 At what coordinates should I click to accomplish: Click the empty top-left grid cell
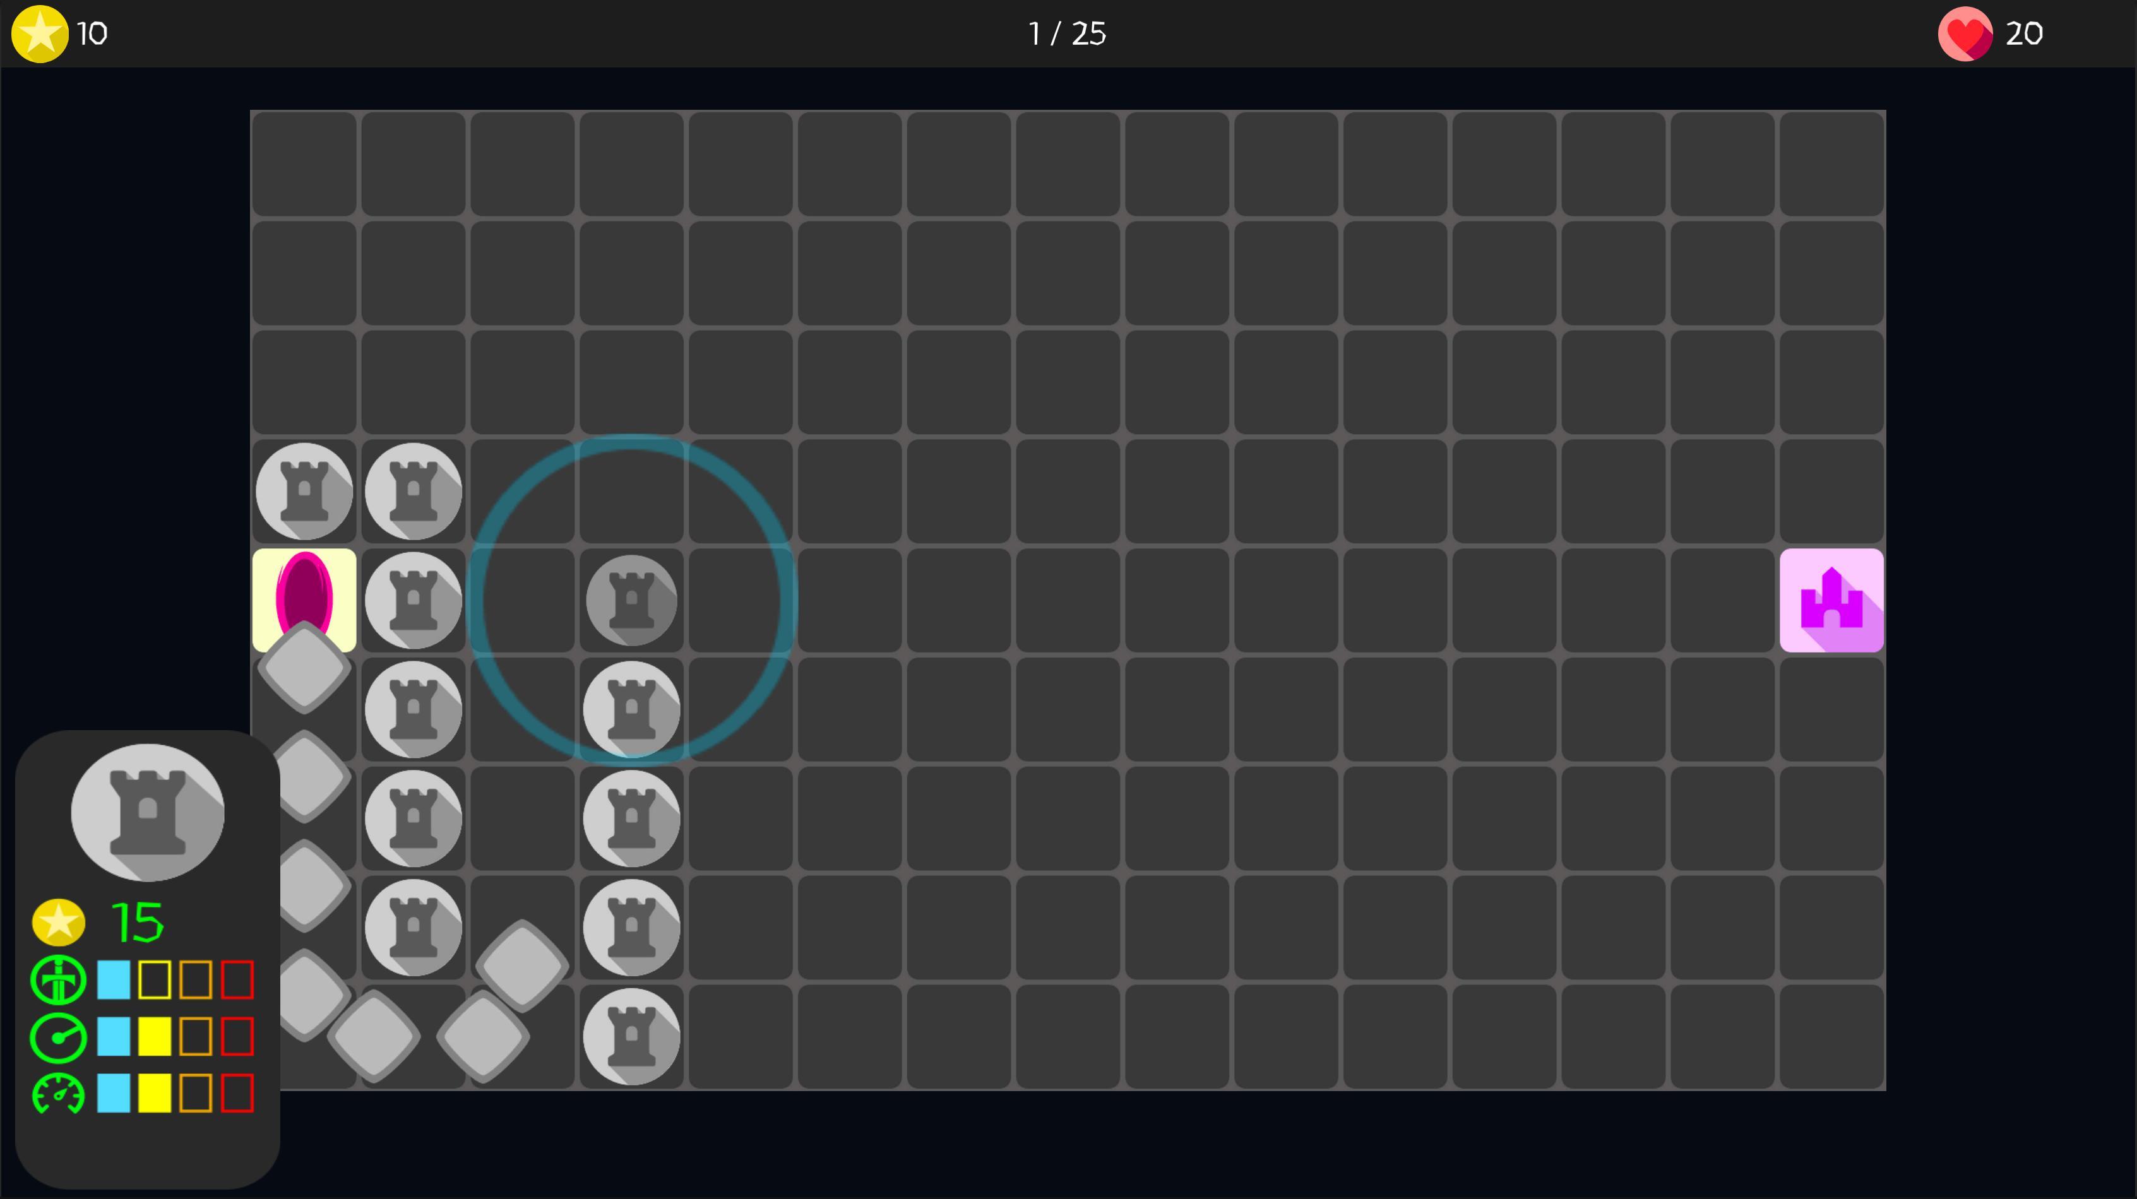pos(304,163)
